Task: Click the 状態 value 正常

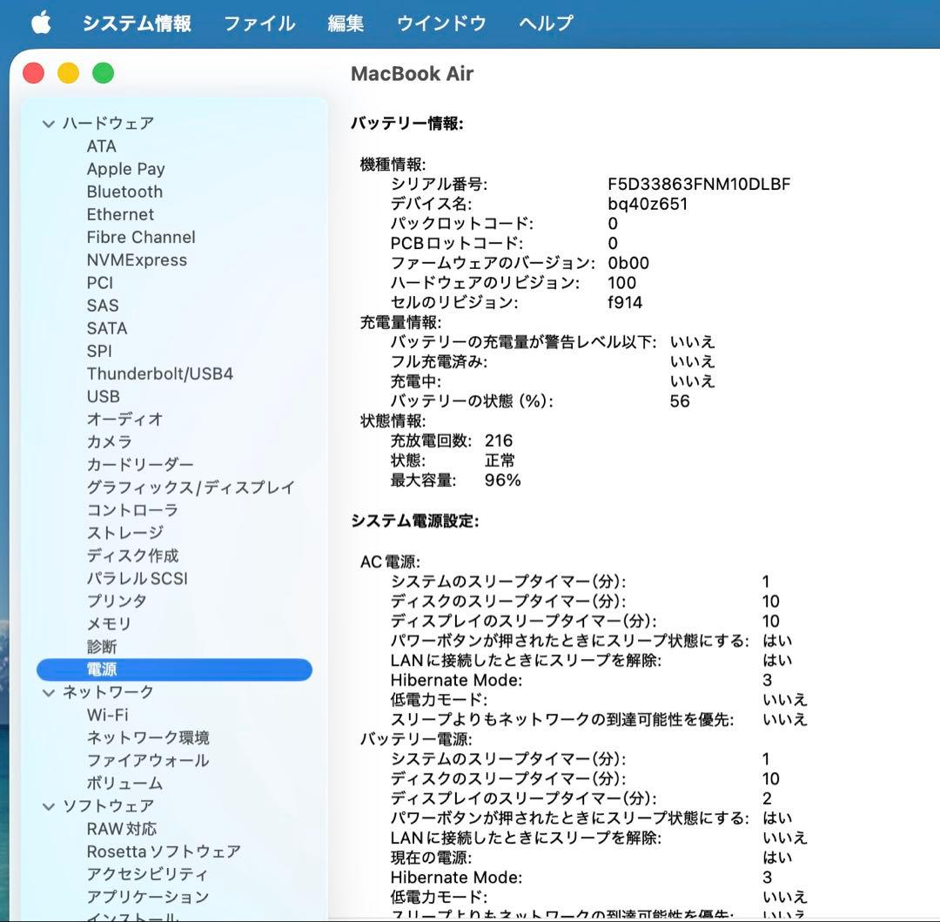Action: [x=500, y=461]
